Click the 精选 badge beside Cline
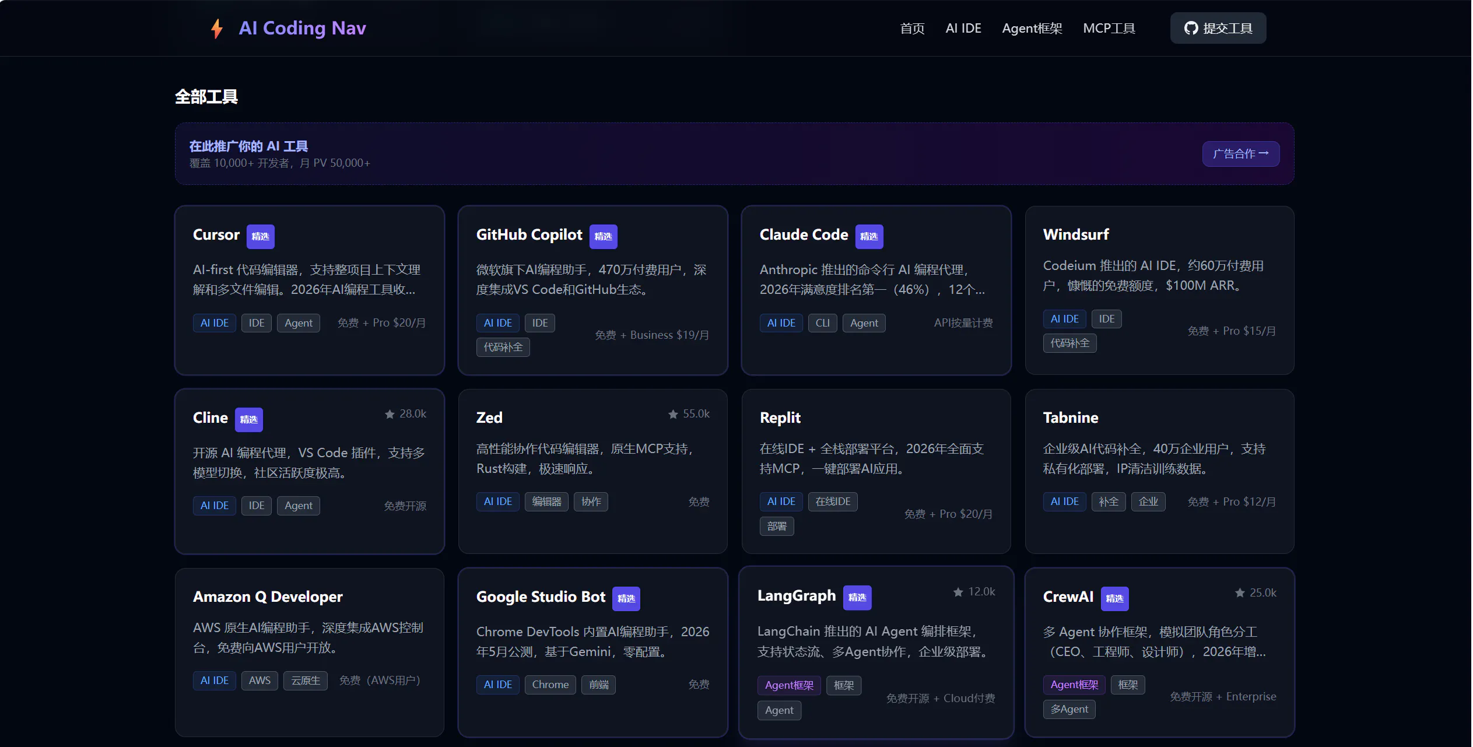Screen dimensions: 1473x747 [249, 419]
